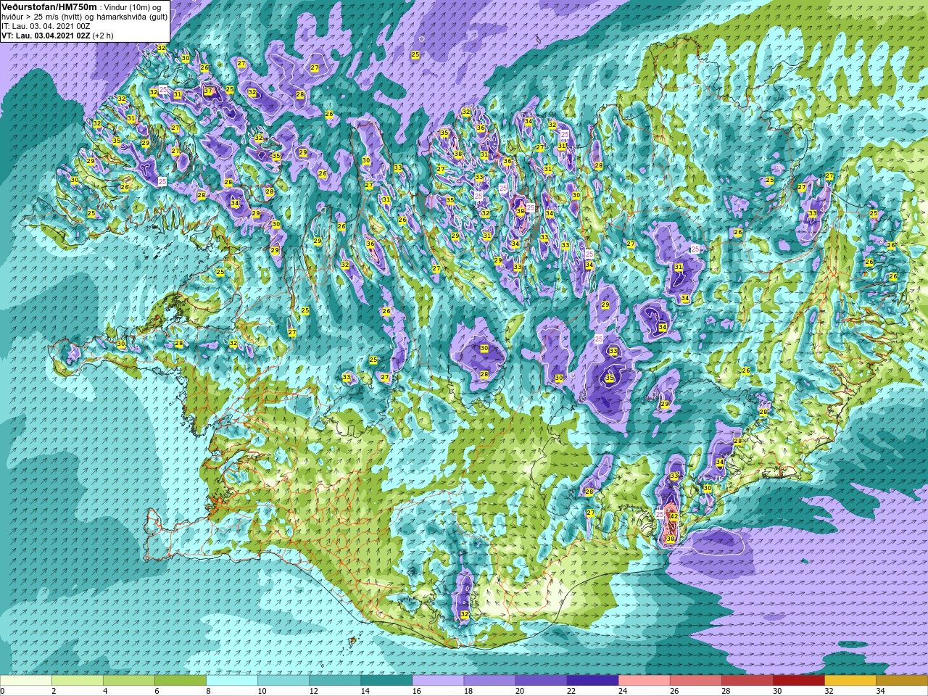Click the pink 24–26 legend swatch
The height and width of the screenshot is (696, 928).
(x=644, y=681)
